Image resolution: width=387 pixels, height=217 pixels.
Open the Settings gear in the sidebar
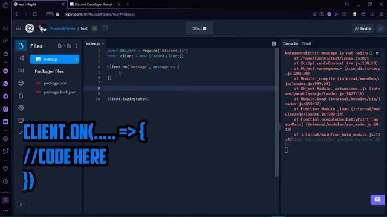click(x=21, y=108)
